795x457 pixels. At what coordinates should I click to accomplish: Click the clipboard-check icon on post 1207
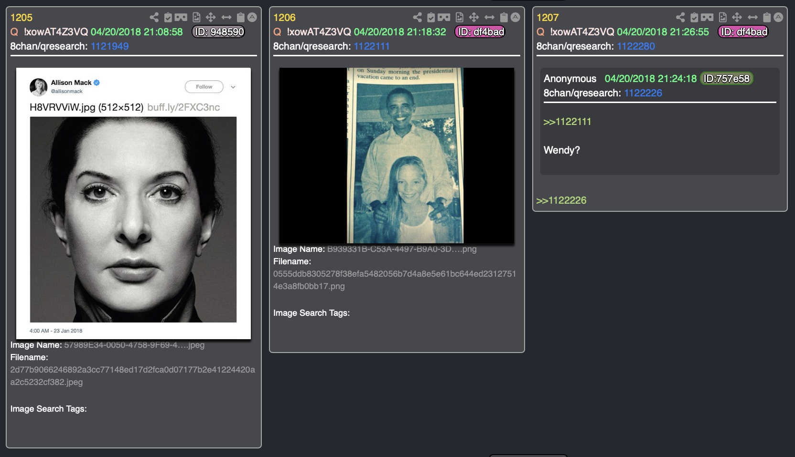[695, 18]
